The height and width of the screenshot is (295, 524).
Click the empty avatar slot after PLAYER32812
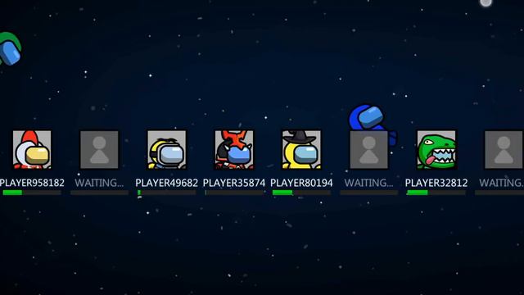pyautogui.click(x=504, y=149)
